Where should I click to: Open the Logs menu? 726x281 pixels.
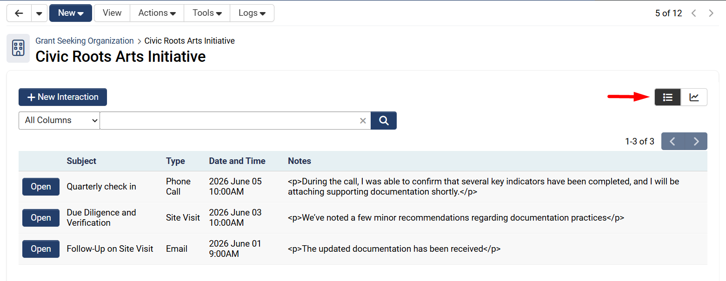252,13
